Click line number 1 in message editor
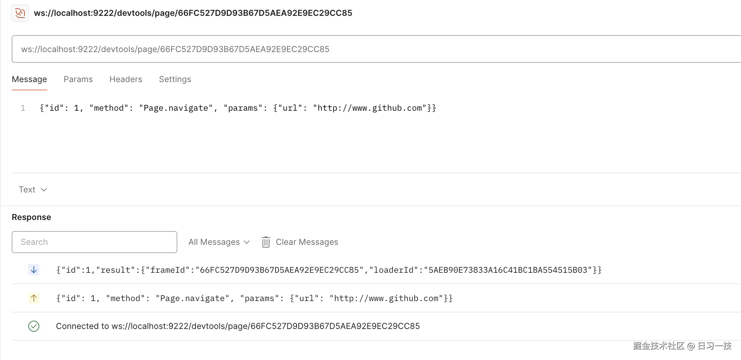 [x=23, y=108]
